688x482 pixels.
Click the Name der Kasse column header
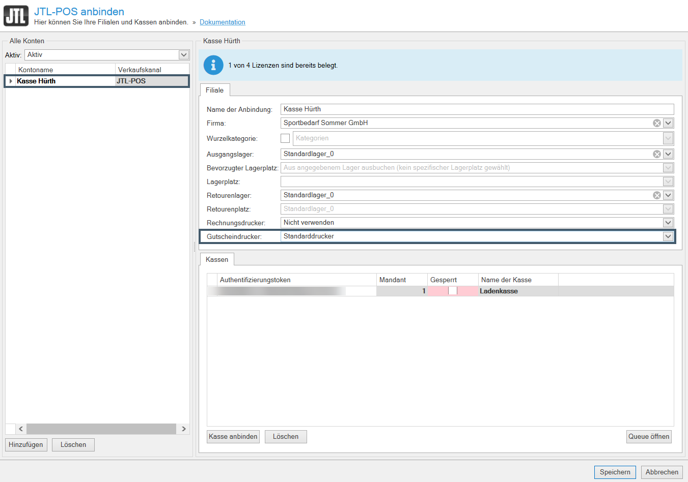518,280
